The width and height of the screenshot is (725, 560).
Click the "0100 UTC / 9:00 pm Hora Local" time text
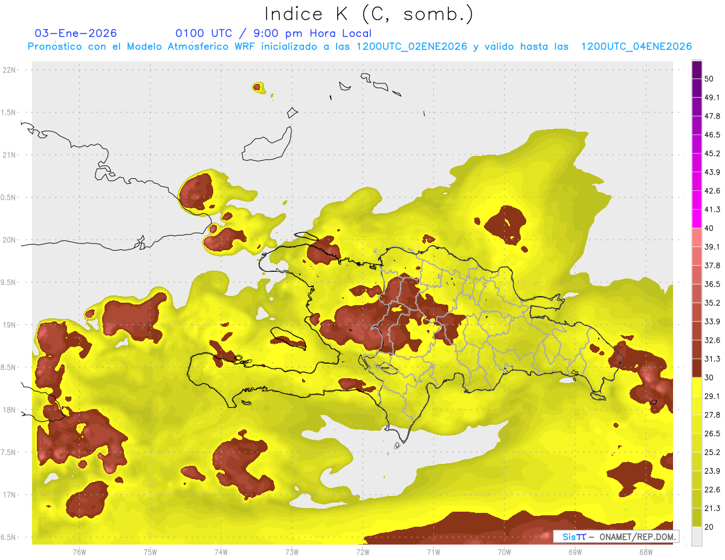coord(274,33)
